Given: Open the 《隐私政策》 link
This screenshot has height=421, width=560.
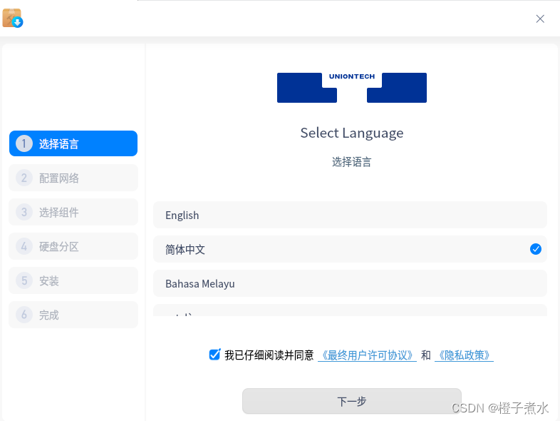Looking at the screenshot, I should point(464,355).
